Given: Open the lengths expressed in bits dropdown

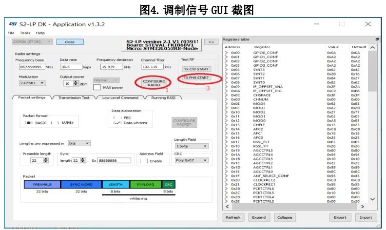Looking at the screenshot, I should pyautogui.click(x=79, y=143).
